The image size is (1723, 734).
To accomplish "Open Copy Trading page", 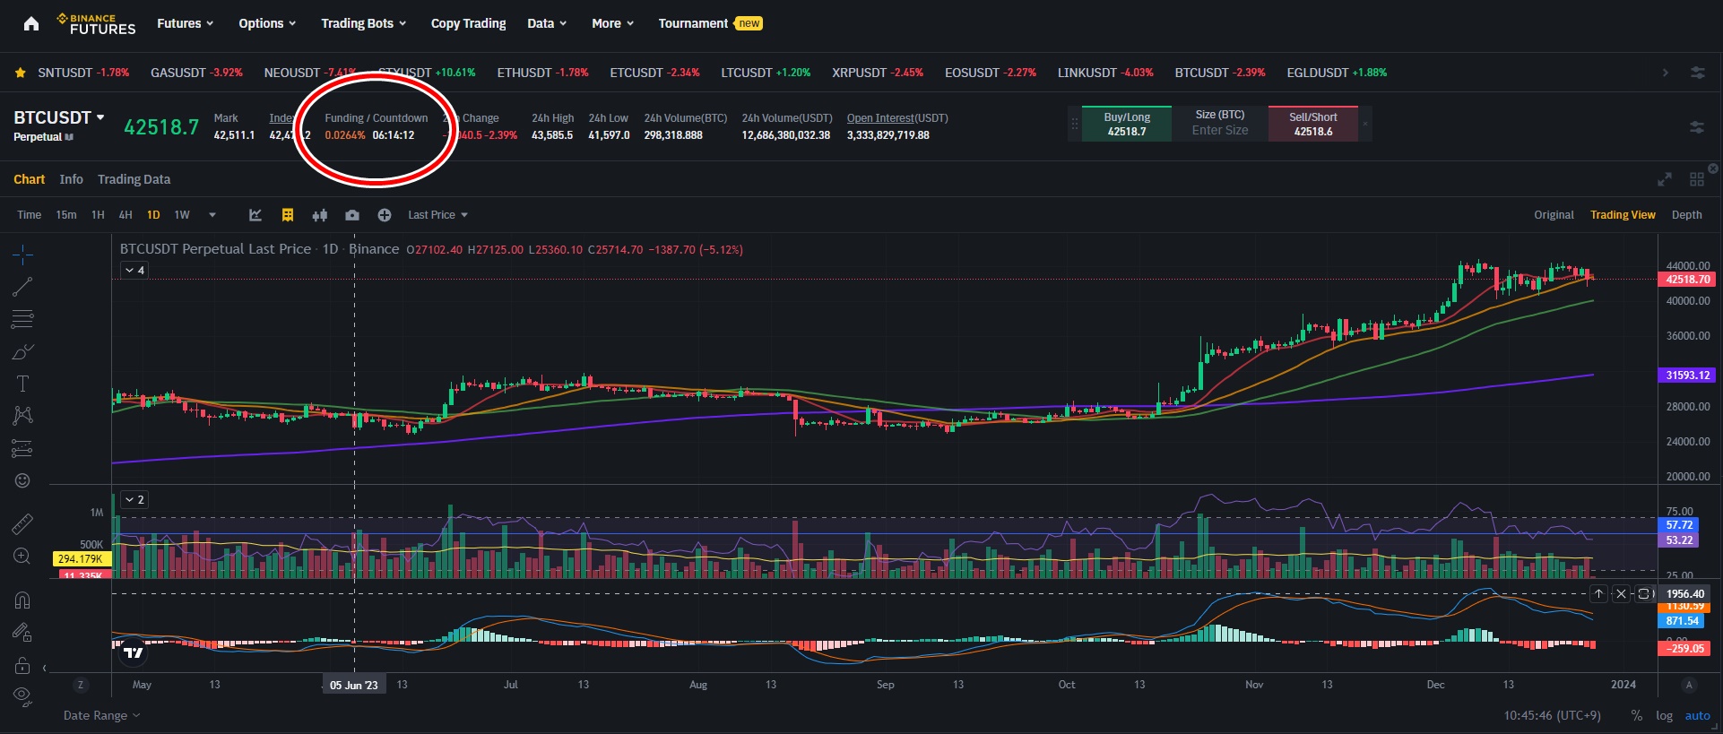I will click(x=468, y=23).
